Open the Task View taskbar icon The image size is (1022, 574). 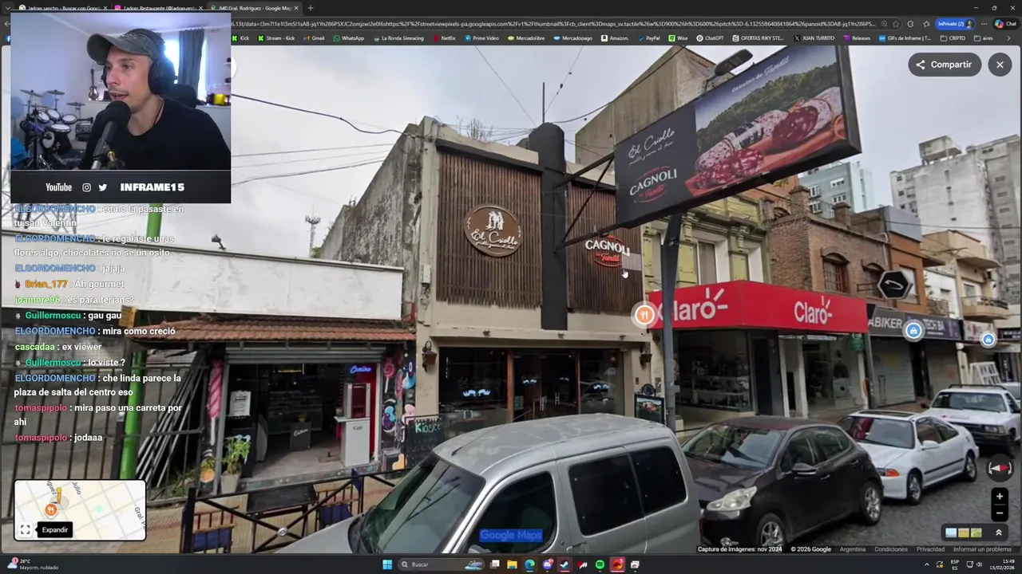[495, 564]
